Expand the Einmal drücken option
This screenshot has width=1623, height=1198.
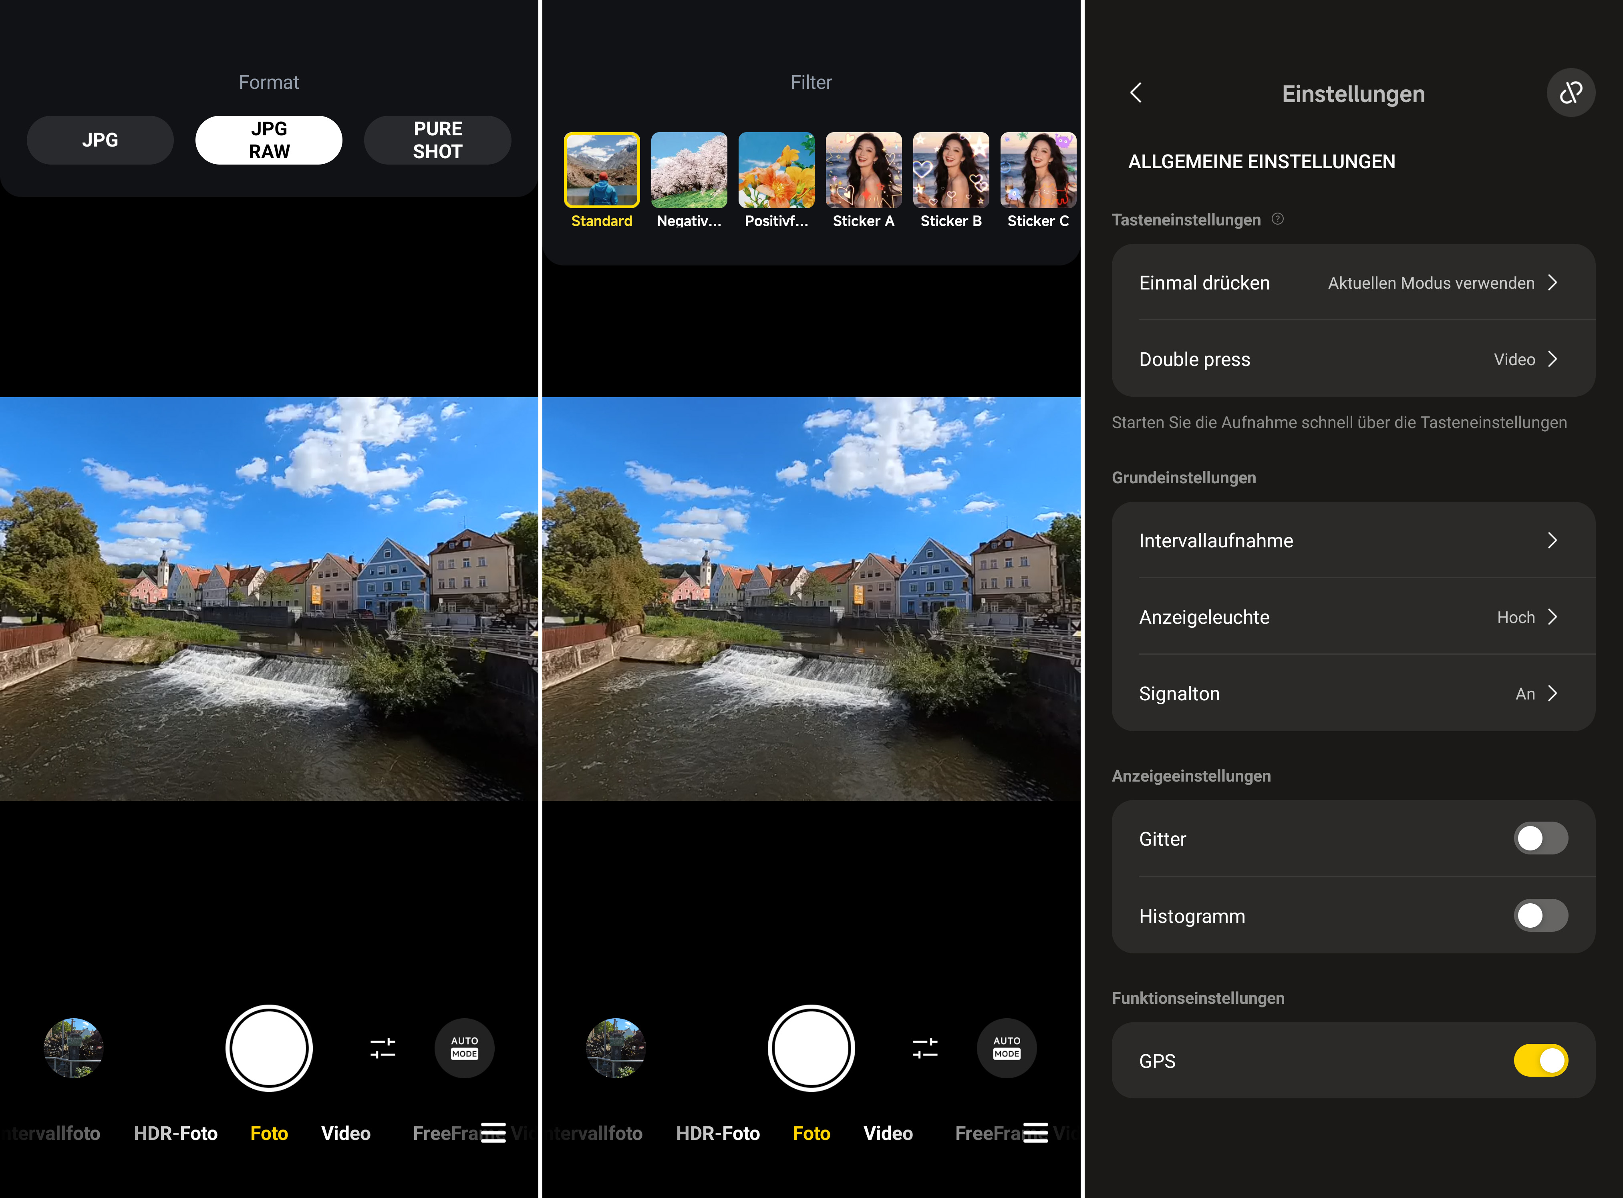coord(1353,283)
